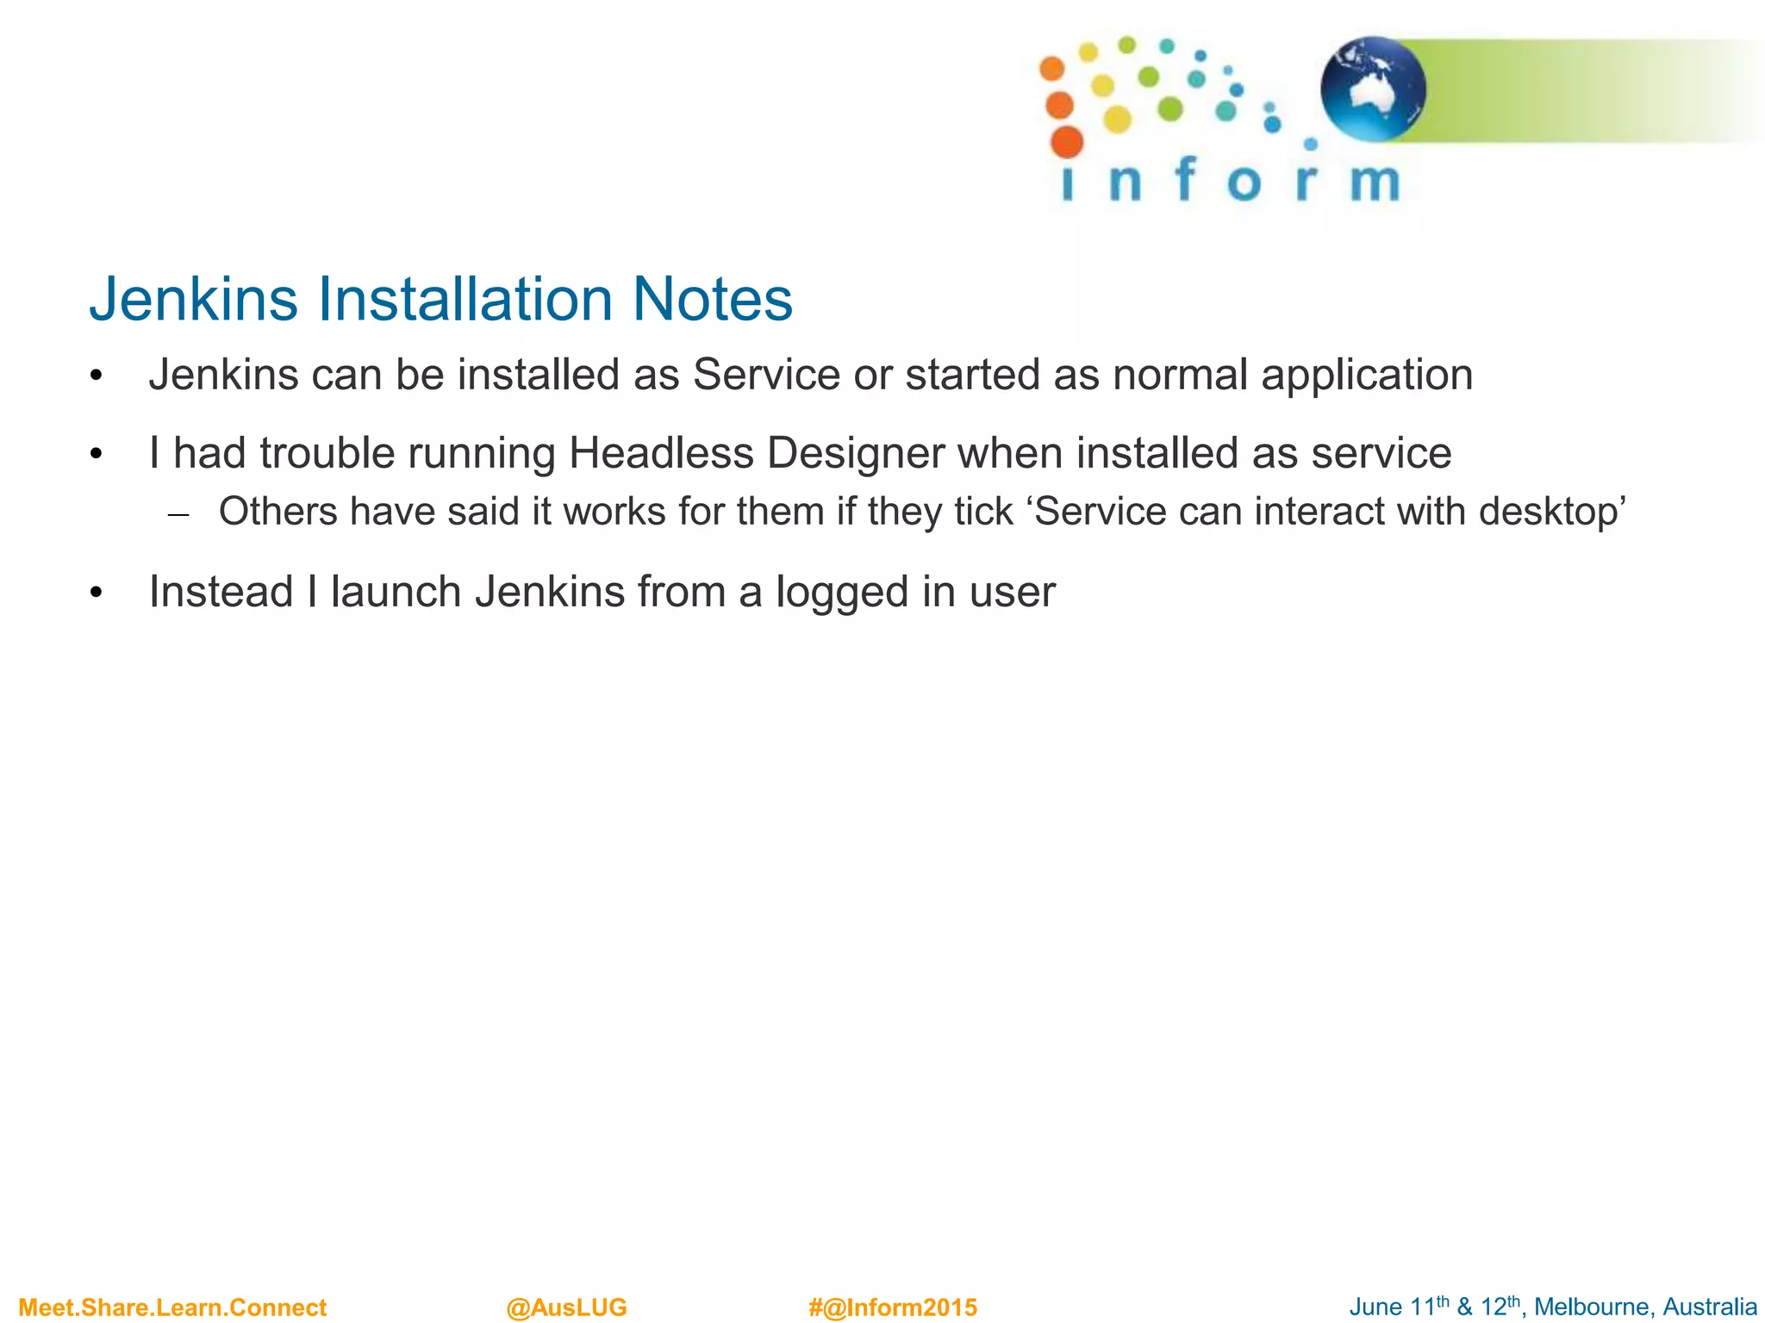Click the Jenkins Installation Notes title
Screen dimensions: 1765x1323
pyautogui.click(x=440, y=299)
